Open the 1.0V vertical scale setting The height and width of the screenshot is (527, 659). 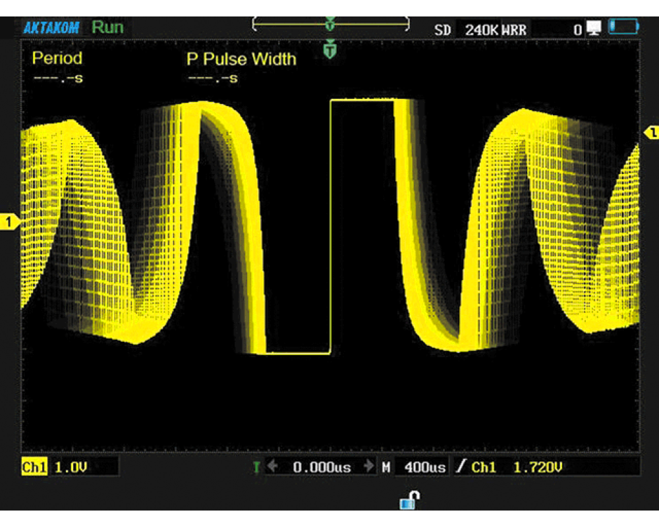point(71,468)
